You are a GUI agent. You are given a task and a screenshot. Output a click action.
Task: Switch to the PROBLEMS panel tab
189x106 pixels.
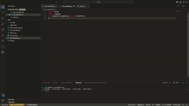[x=46, y=83]
